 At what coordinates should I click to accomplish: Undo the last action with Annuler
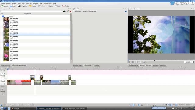(33, 6)
